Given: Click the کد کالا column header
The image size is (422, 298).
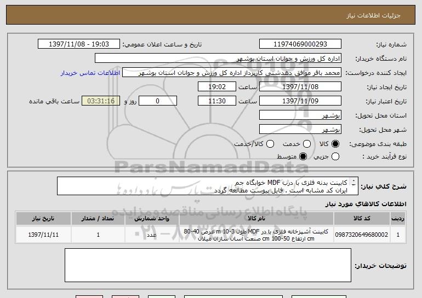Looking at the screenshot, I should (x=362, y=219).
